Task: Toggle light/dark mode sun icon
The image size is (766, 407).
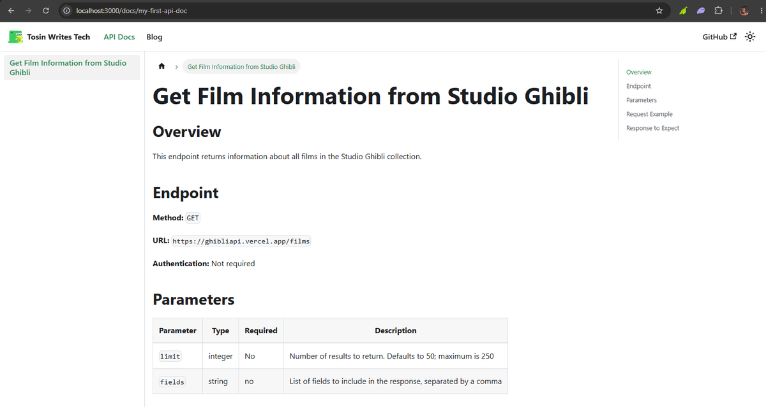Action: [750, 37]
